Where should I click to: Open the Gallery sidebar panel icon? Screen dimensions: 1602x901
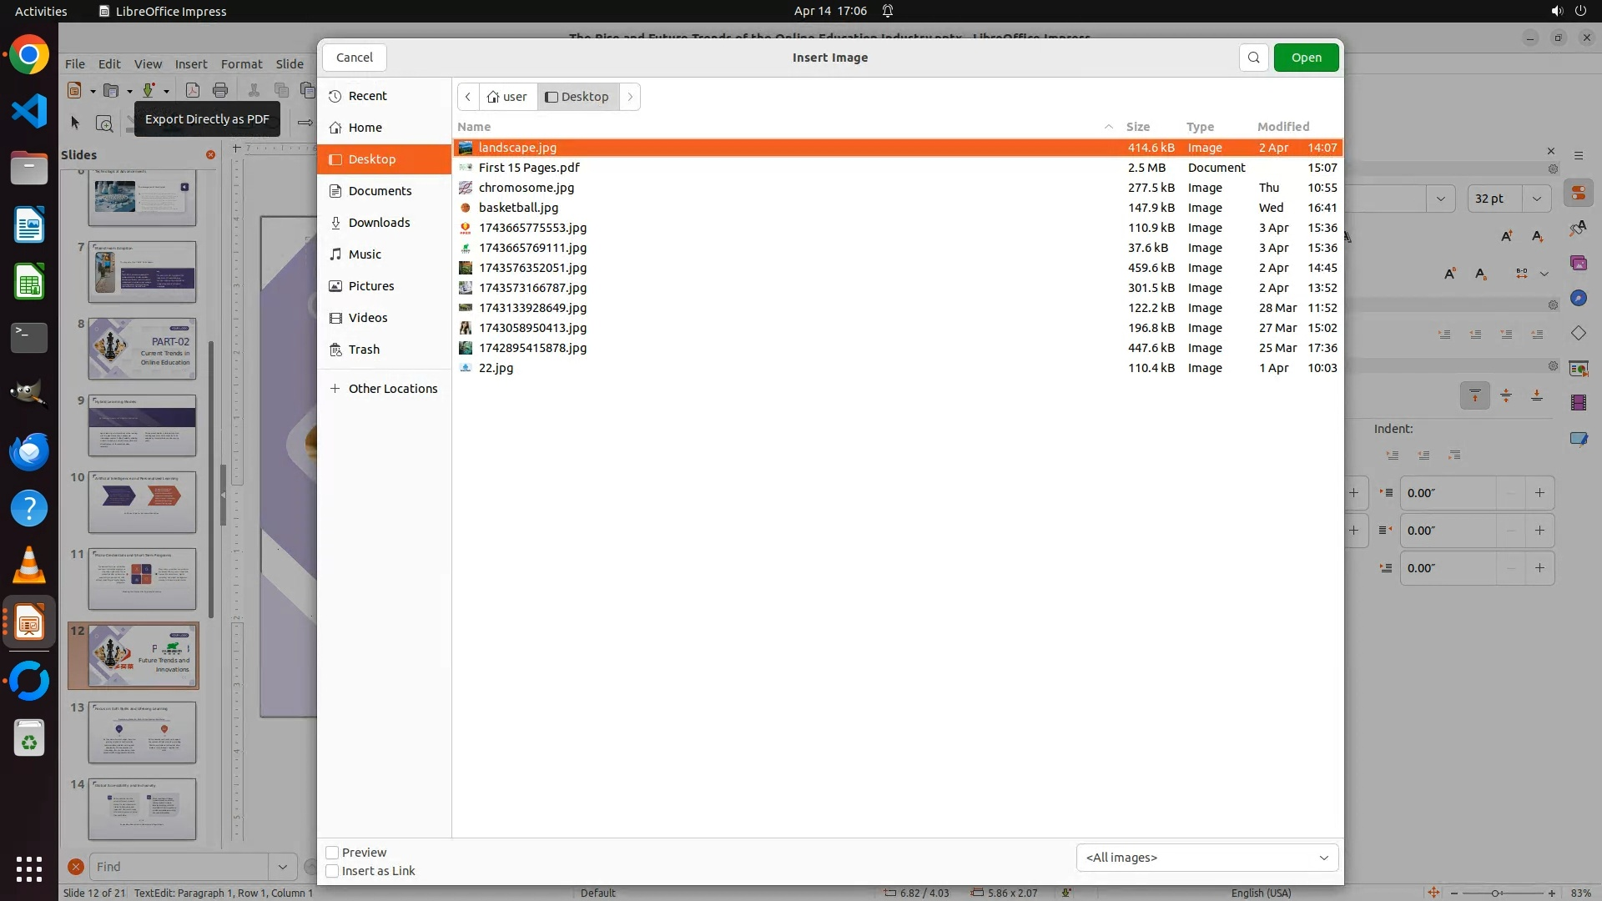pyautogui.click(x=1578, y=264)
